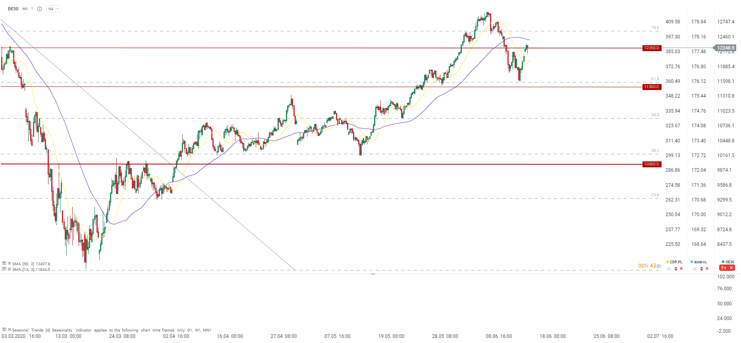Remove the CDR.PL comparison symbol
Viewport: 741px width, 343px height.
click(681, 269)
